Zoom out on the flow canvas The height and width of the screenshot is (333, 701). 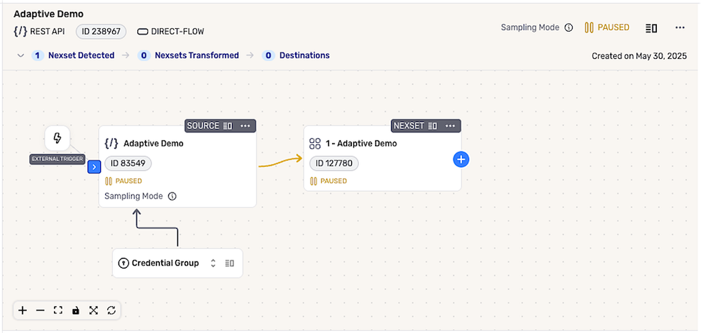[x=40, y=310]
